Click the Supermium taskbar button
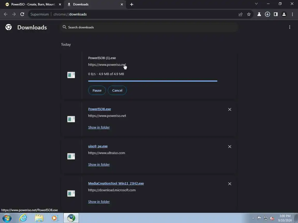The height and width of the screenshot is (223, 298). point(71,218)
